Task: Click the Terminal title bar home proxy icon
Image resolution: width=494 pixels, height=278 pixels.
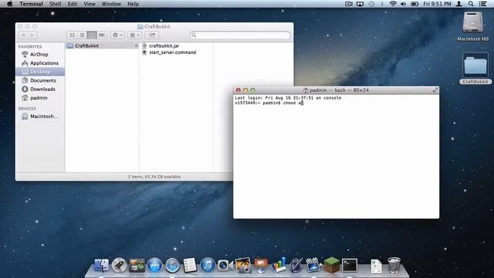Action: click(x=306, y=90)
